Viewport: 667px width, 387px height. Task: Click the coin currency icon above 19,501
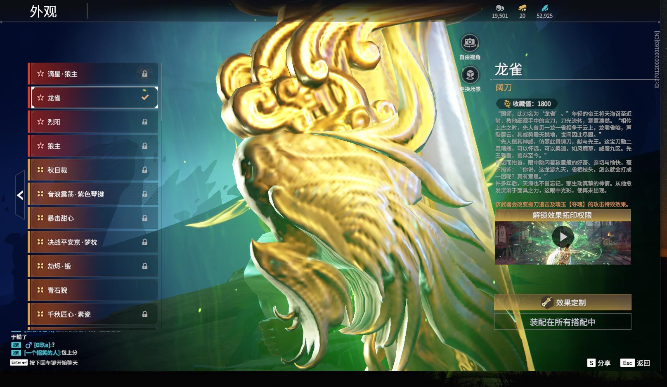[x=500, y=8]
